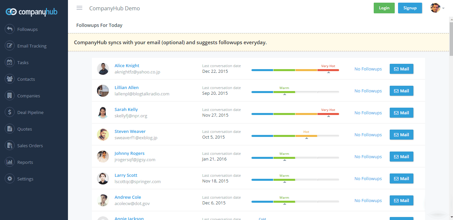
Task: Open Alice Knight's contact link
Action: tap(127, 65)
